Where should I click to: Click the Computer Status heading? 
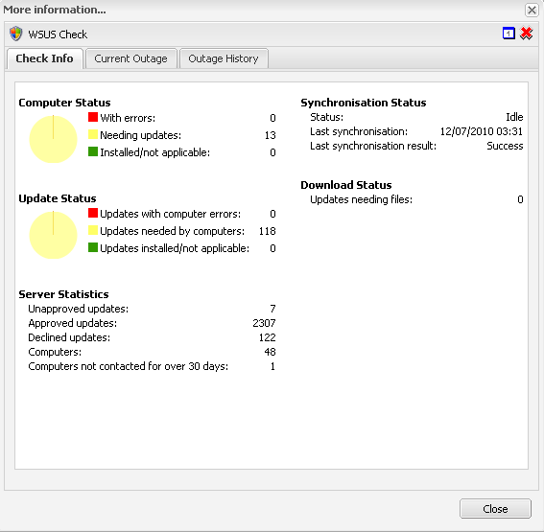pos(64,103)
